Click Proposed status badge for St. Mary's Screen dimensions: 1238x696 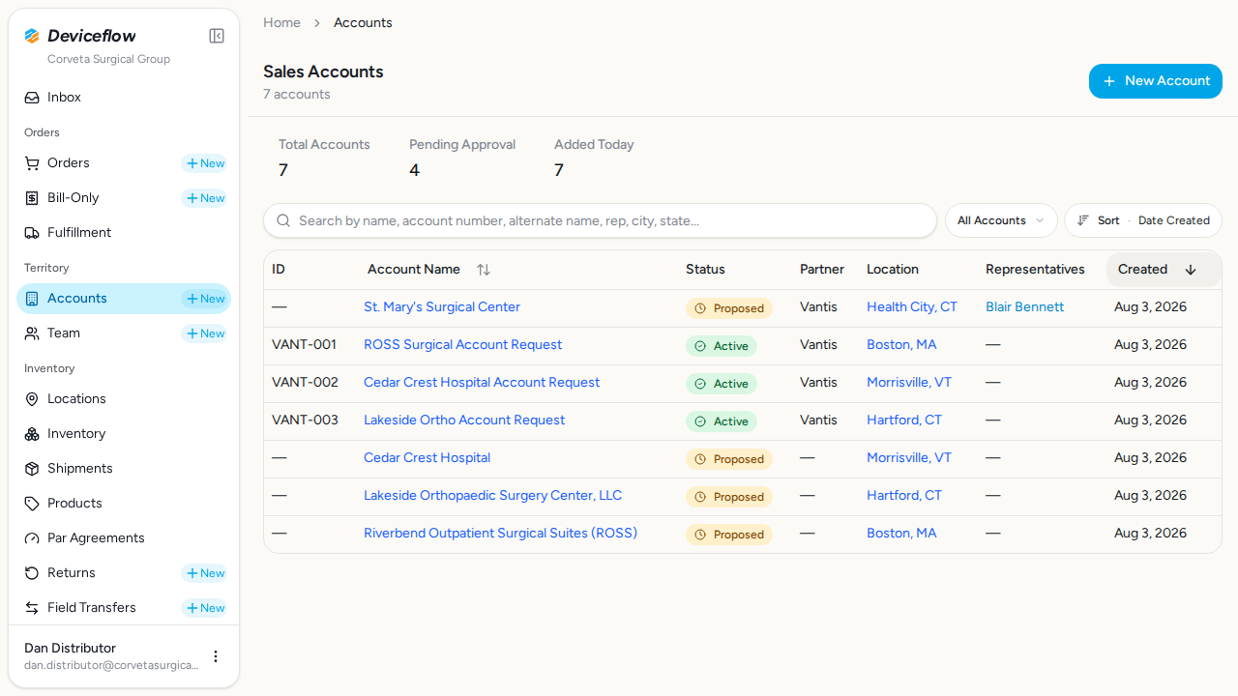click(x=729, y=308)
